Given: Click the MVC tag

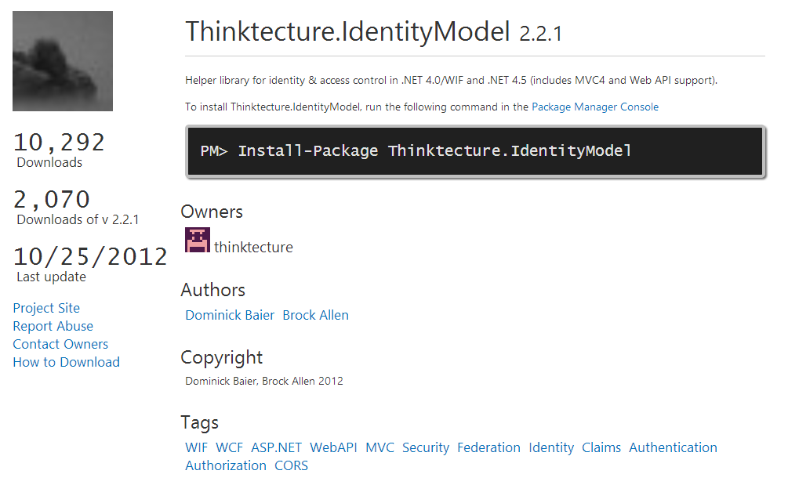Looking at the screenshot, I should (x=379, y=447).
